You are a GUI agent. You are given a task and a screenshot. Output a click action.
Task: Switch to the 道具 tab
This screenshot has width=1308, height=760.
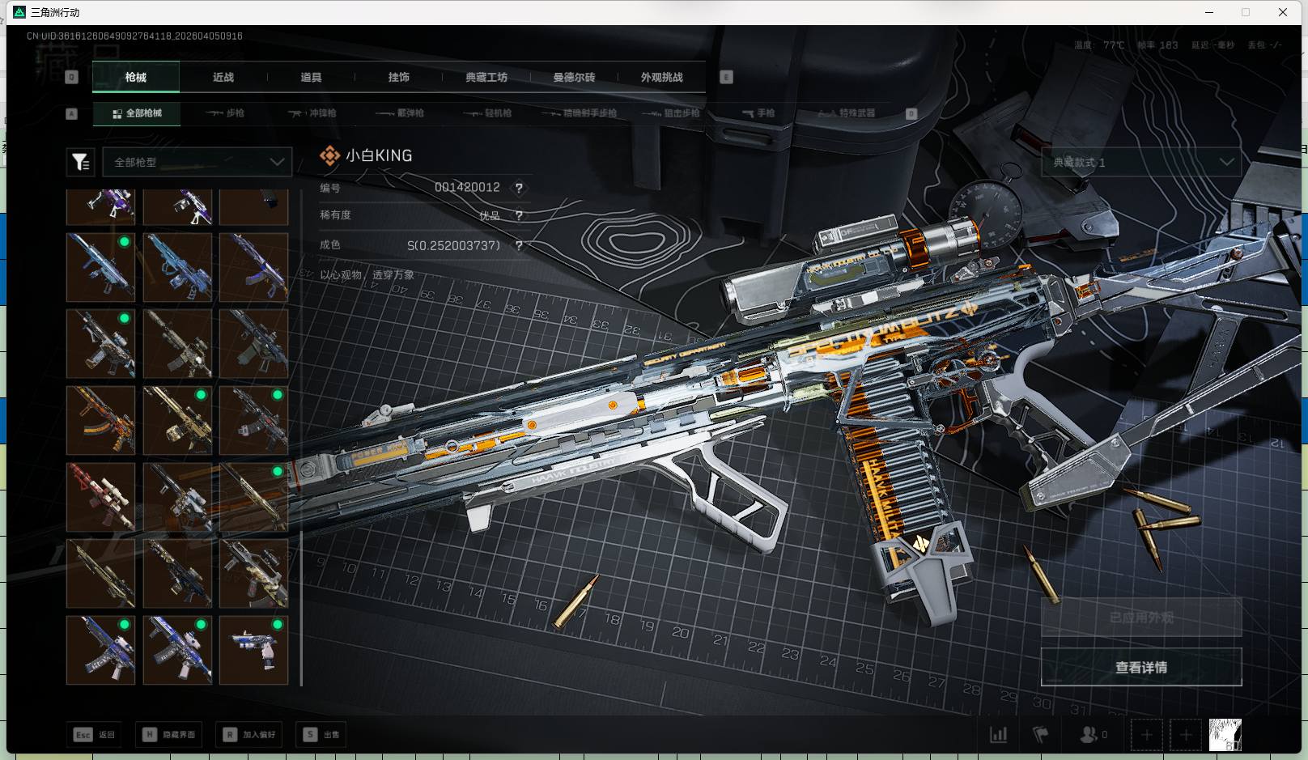pos(311,78)
